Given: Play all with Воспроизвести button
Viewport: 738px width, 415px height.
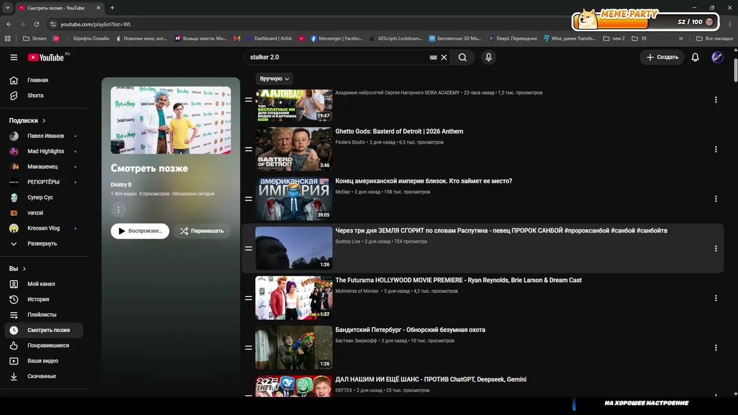Looking at the screenshot, I should (x=140, y=231).
